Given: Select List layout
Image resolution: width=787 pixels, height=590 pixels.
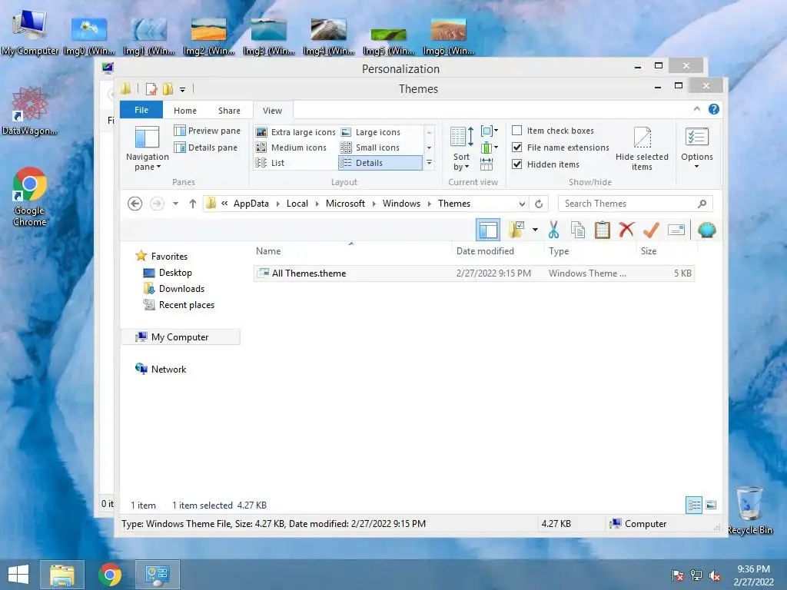Looking at the screenshot, I should point(270,163).
